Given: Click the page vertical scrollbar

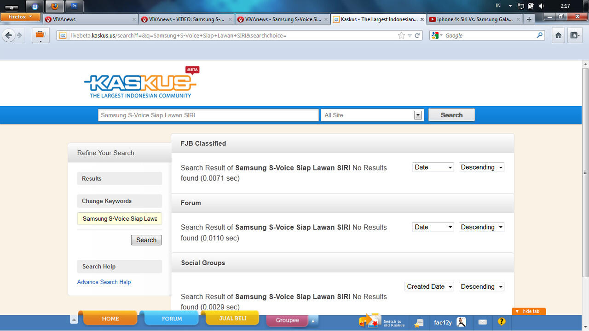Looking at the screenshot, I should pos(585,172).
